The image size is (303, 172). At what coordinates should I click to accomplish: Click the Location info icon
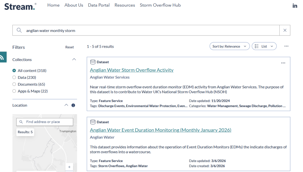click(x=73, y=105)
